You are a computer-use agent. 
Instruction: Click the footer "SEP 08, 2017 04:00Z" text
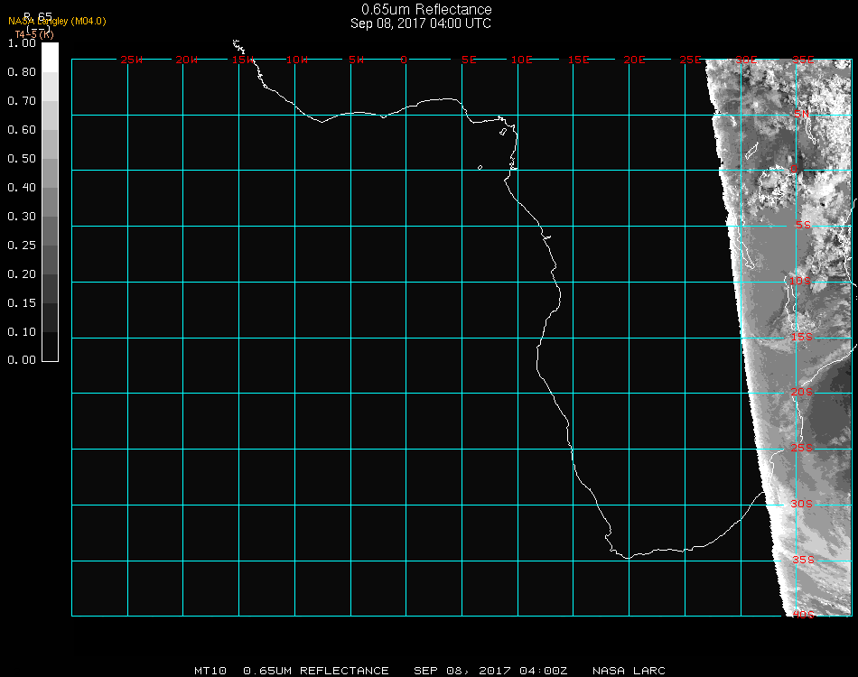coord(490,671)
